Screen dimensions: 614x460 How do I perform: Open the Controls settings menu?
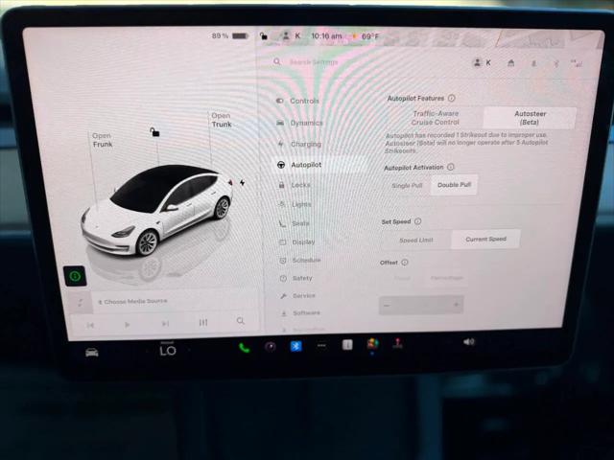297,101
